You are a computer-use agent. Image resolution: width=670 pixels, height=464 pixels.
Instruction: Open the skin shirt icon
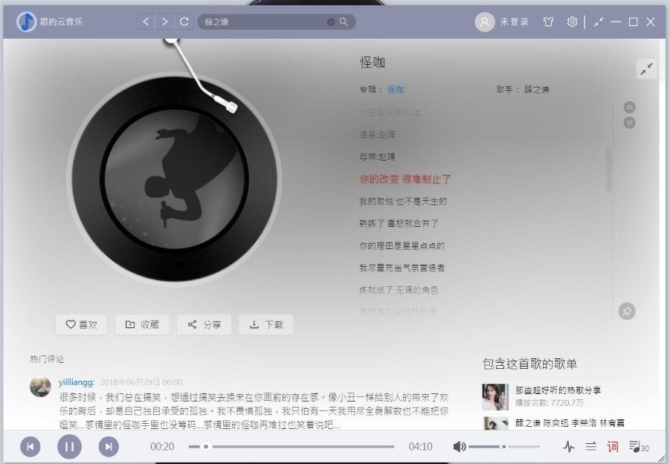[548, 22]
